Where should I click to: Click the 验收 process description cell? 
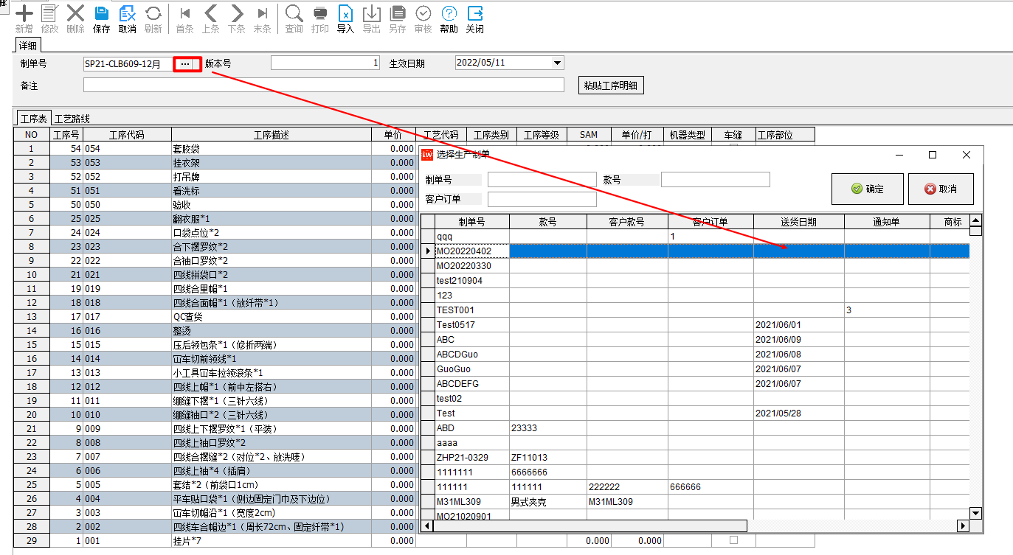(x=271, y=205)
